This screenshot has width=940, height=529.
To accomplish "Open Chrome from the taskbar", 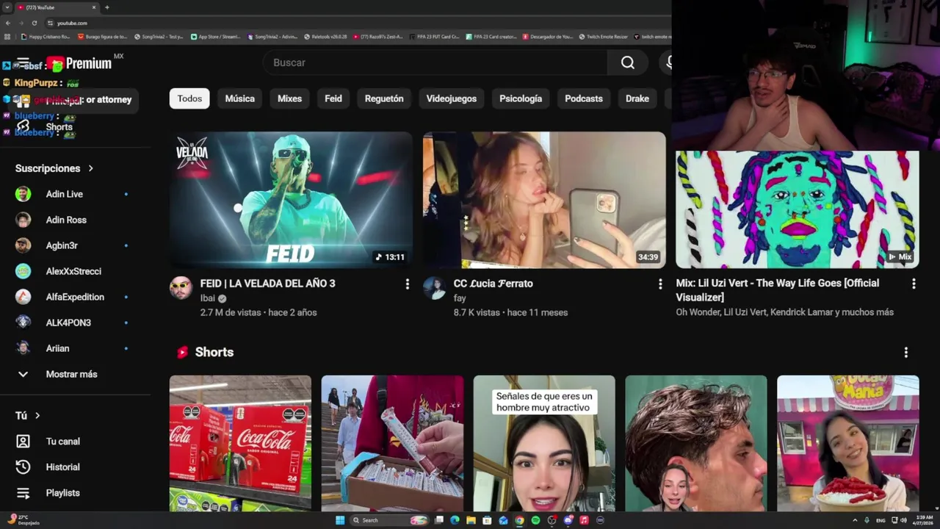I will [x=519, y=520].
